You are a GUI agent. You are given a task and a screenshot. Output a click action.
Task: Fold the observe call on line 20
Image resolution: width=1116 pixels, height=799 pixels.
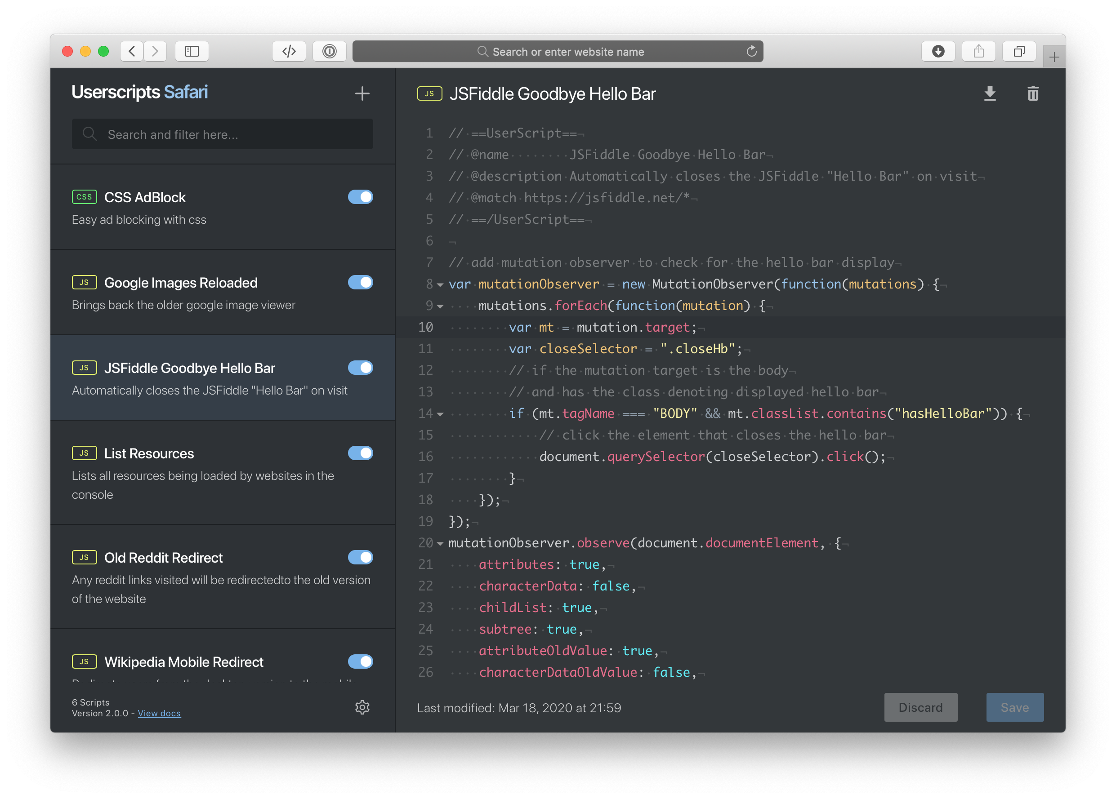click(440, 543)
